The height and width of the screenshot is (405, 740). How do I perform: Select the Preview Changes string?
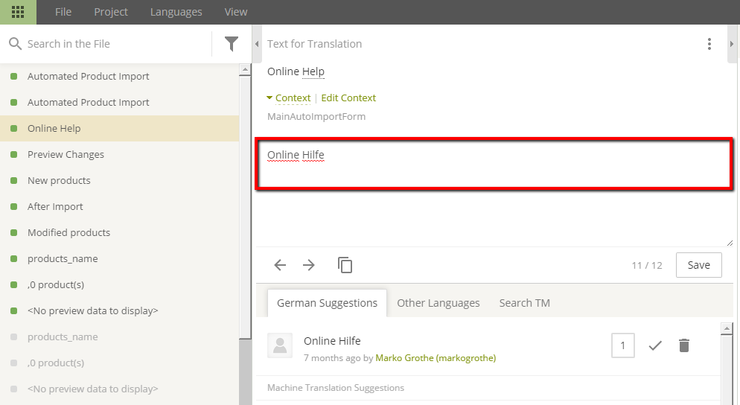66,155
